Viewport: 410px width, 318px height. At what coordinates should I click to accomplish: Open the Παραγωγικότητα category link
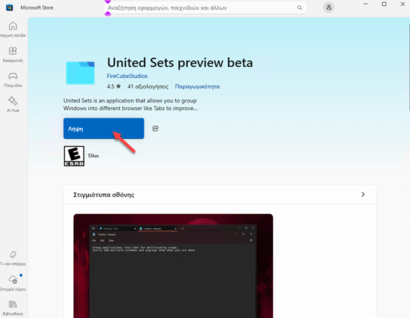pyautogui.click(x=197, y=86)
